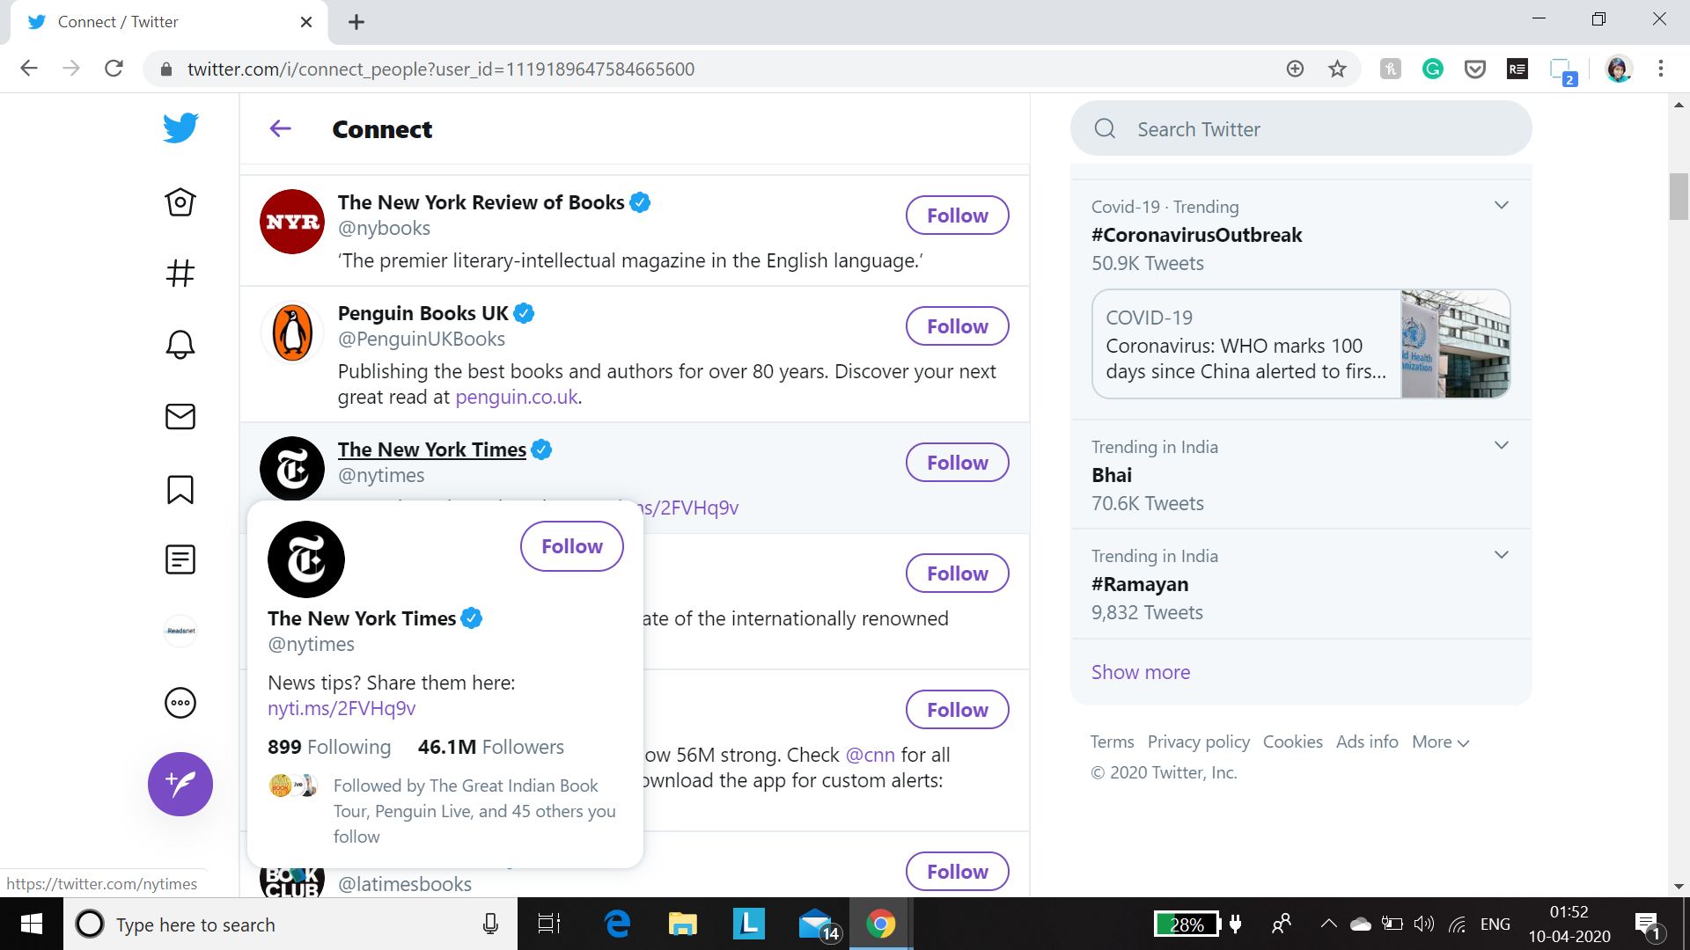Follow Penguin Books UK
Screen dimensions: 1690x950
(x=957, y=326)
